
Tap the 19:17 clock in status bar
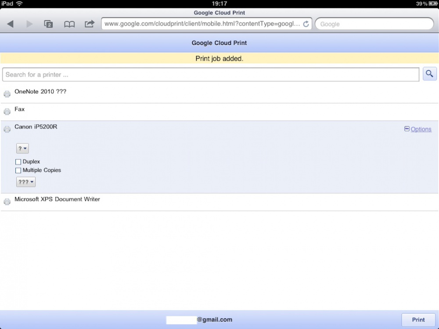[x=219, y=4]
